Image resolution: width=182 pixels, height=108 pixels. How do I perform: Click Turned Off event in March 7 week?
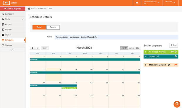point(85,73)
